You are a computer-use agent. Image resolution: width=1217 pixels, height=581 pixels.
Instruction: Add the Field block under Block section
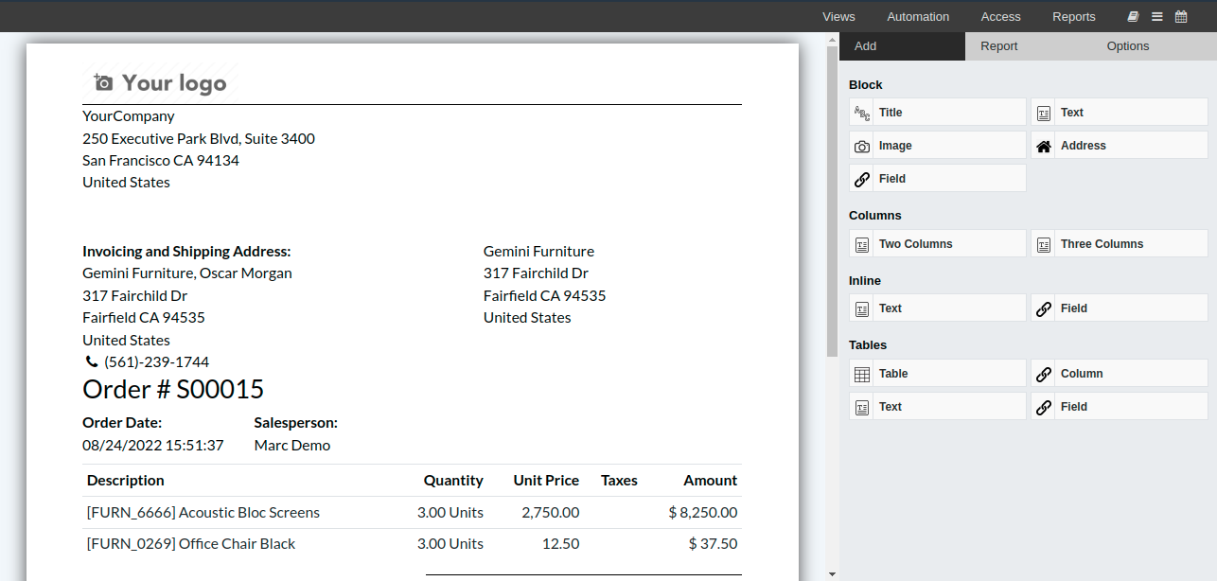click(938, 179)
